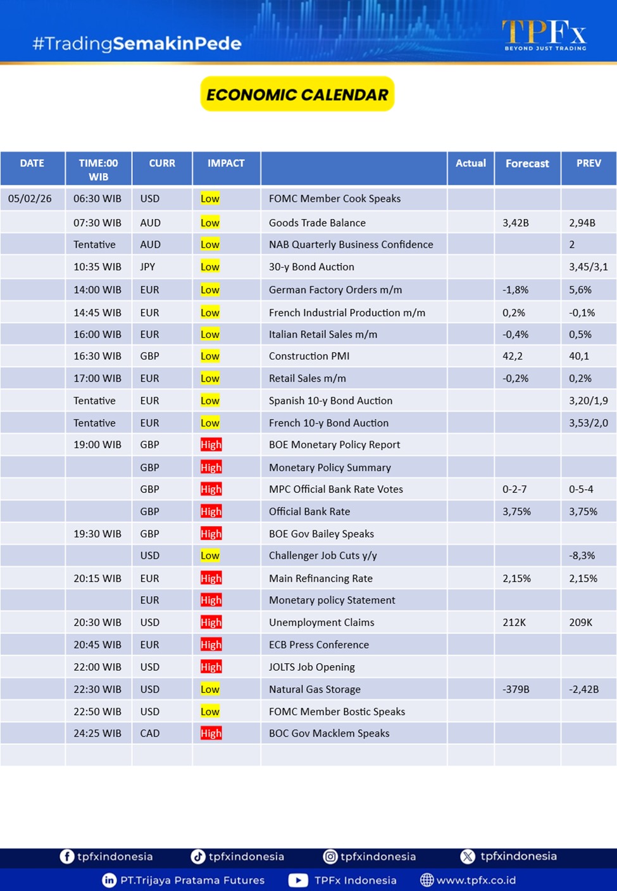Click the red High tag for Official Bank Rate
The width and height of the screenshot is (617, 891).
click(x=211, y=511)
